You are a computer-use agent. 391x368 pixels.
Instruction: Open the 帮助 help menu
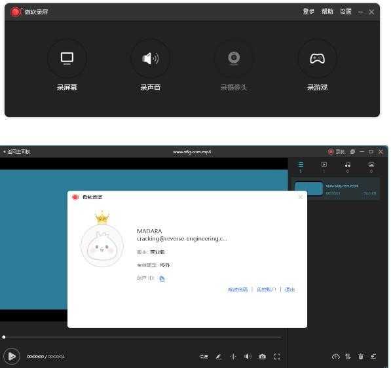(x=327, y=12)
